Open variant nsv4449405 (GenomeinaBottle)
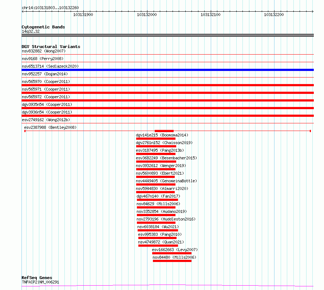Viewport: 324px width, 290px height. (x=166, y=181)
